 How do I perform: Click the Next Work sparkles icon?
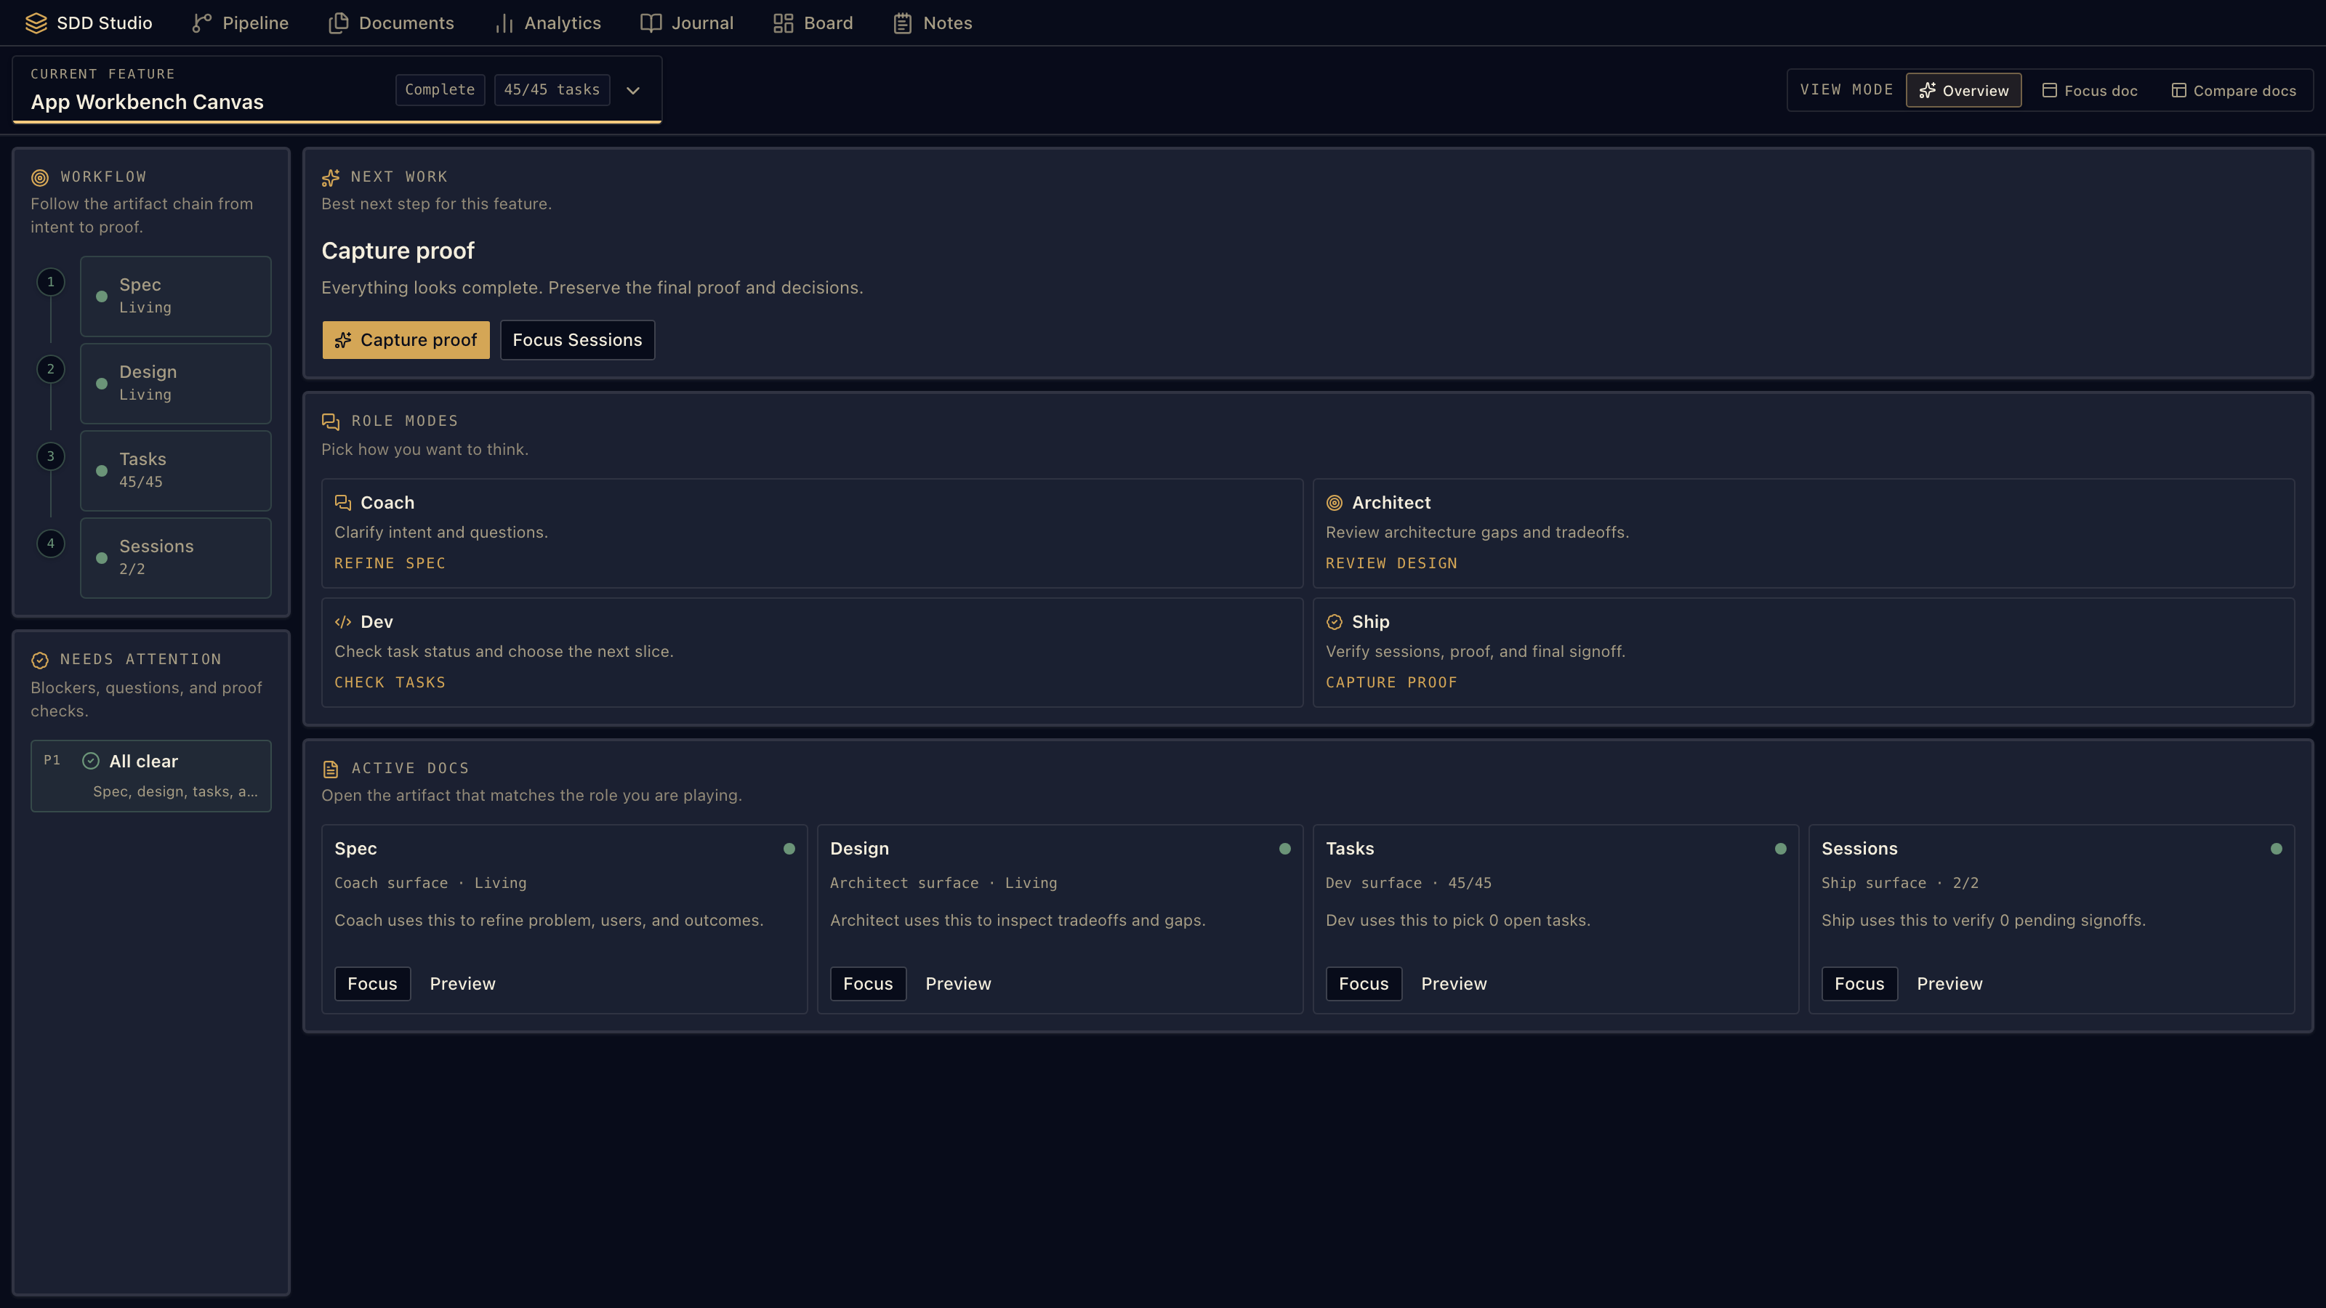tap(331, 178)
